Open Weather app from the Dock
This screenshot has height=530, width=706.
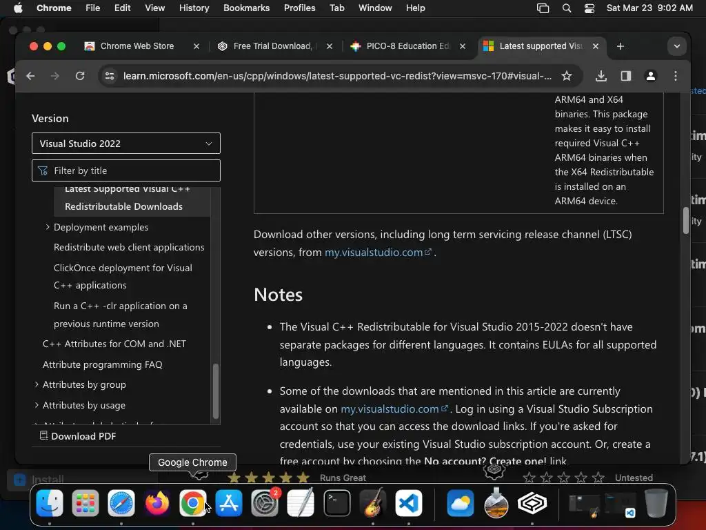click(x=460, y=503)
